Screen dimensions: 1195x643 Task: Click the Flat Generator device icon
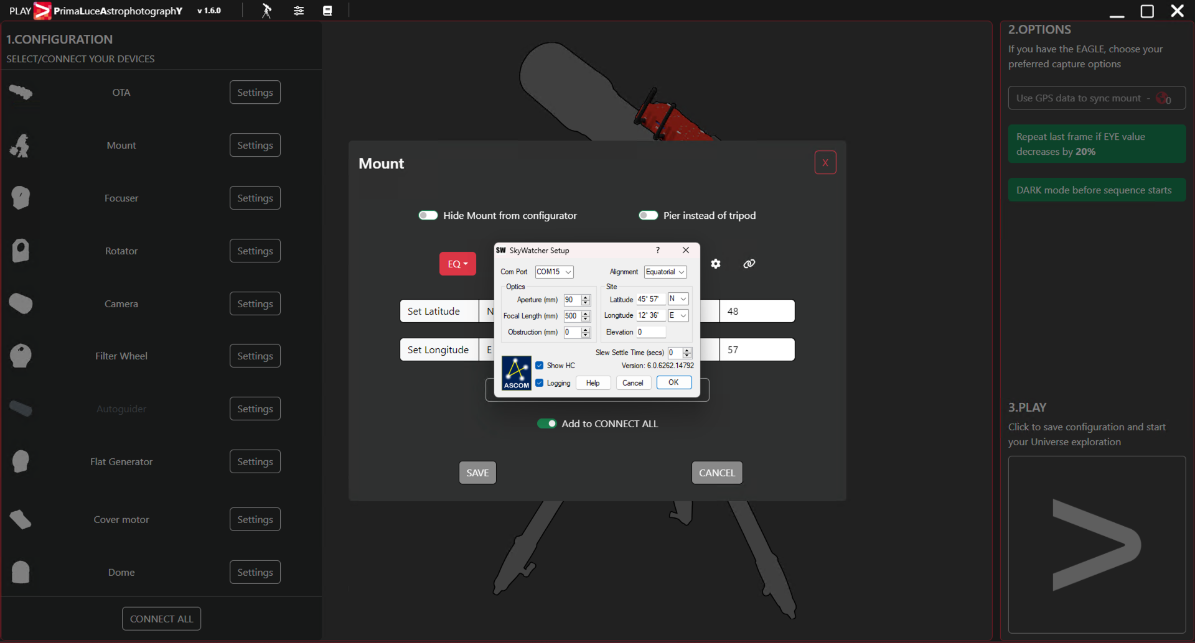point(21,461)
